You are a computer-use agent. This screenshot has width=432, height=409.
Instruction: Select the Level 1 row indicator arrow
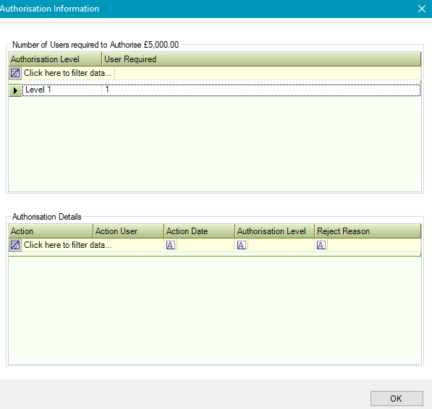(x=15, y=90)
